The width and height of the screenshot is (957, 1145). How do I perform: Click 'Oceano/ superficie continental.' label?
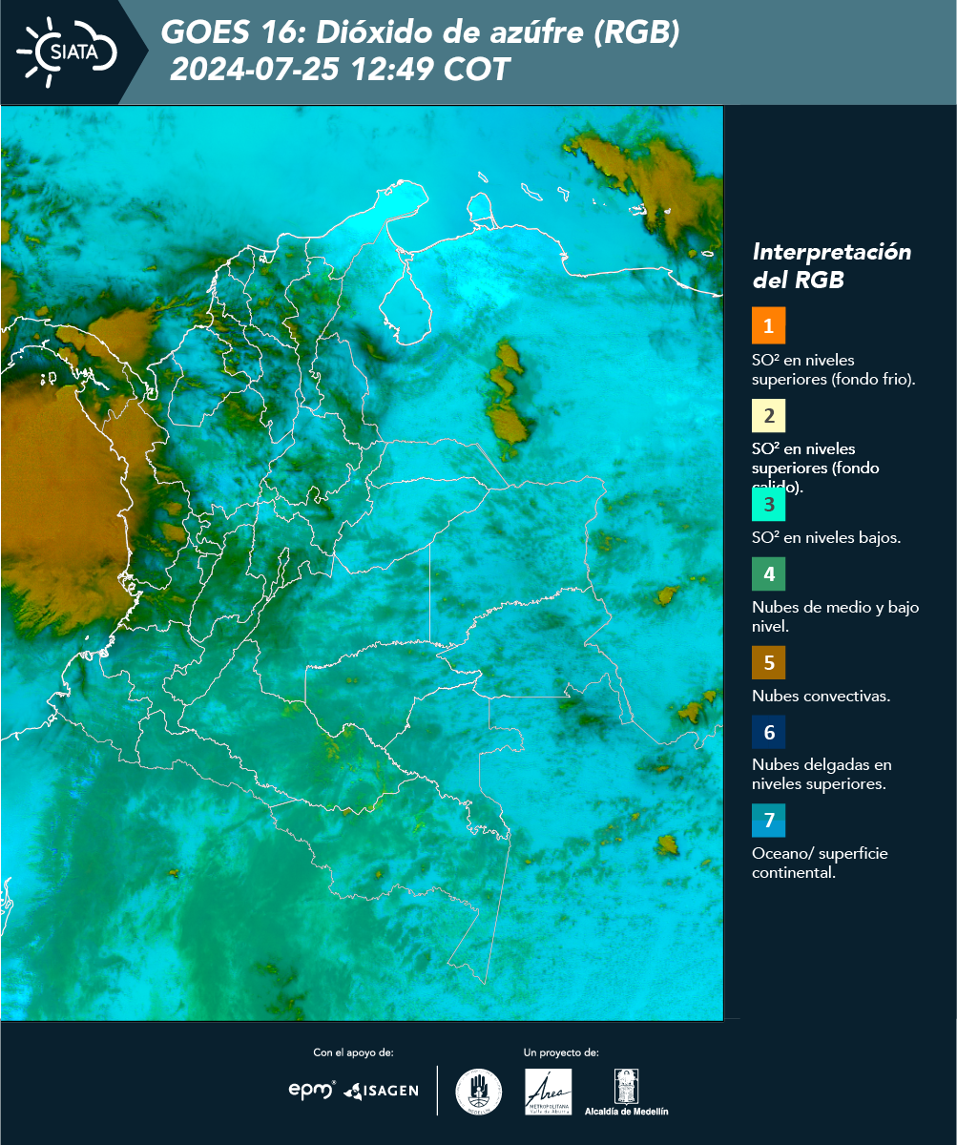(820, 863)
